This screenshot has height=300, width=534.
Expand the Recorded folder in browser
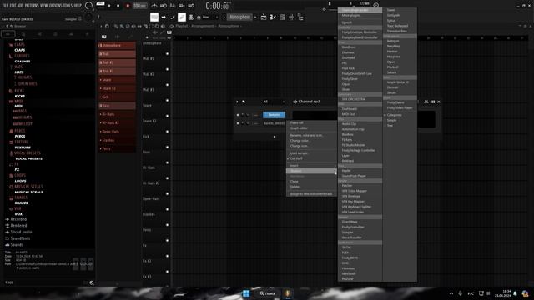click(x=18, y=219)
